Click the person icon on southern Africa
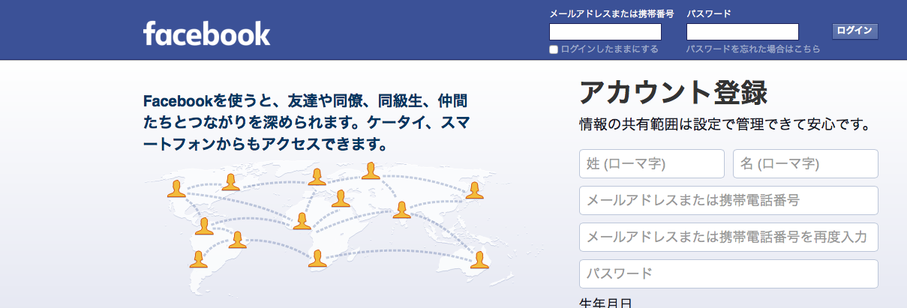Viewport: 907px width, 308px height. point(317,259)
